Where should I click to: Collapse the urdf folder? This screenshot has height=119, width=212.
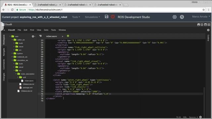tap(18, 77)
